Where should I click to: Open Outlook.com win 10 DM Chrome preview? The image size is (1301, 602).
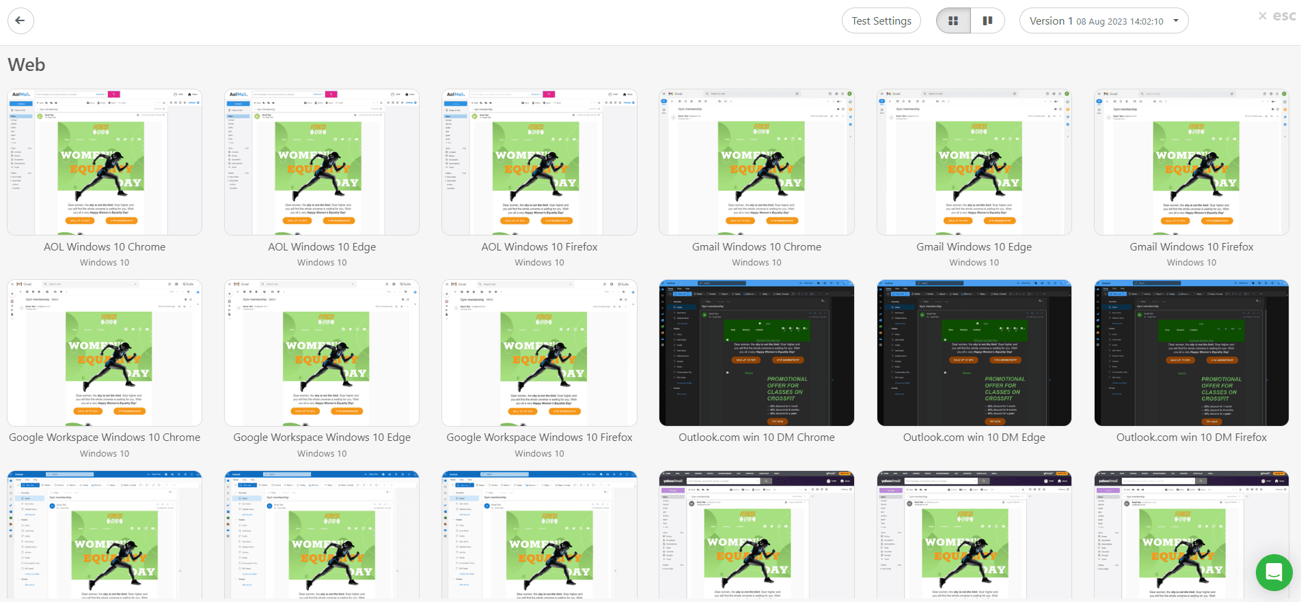(x=756, y=353)
